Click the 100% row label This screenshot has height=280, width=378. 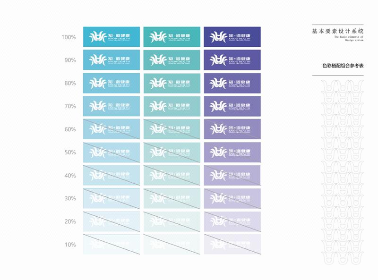pyautogui.click(x=69, y=37)
